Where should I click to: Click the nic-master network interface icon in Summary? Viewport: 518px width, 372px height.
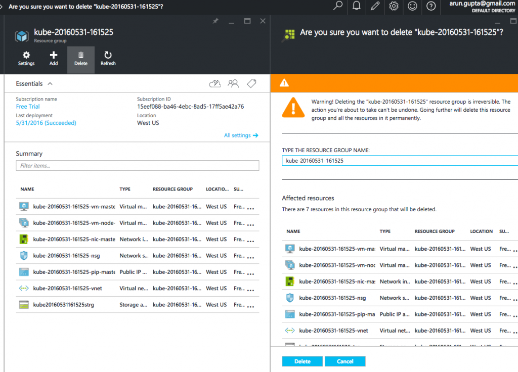click(24, 239)
